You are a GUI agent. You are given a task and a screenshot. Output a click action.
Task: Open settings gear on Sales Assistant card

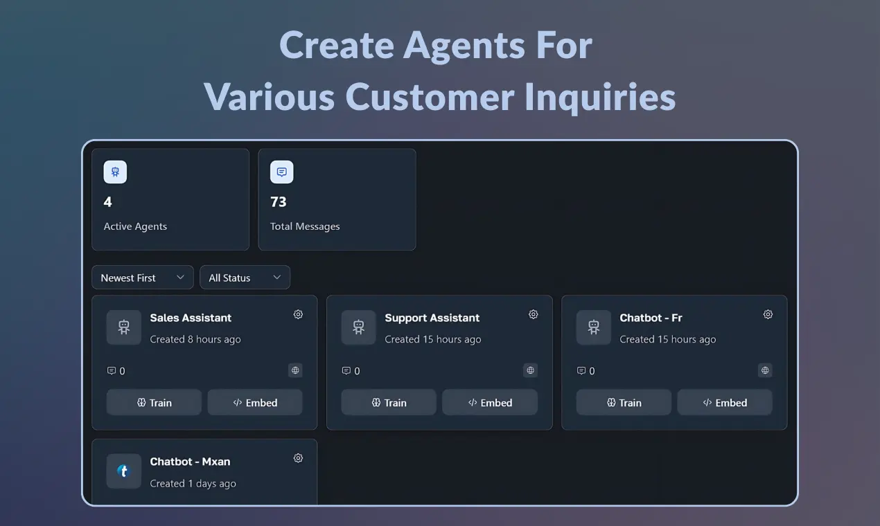coord(298,314)
